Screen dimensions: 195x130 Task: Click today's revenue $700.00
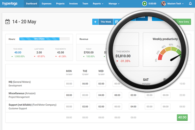[88, 53]
